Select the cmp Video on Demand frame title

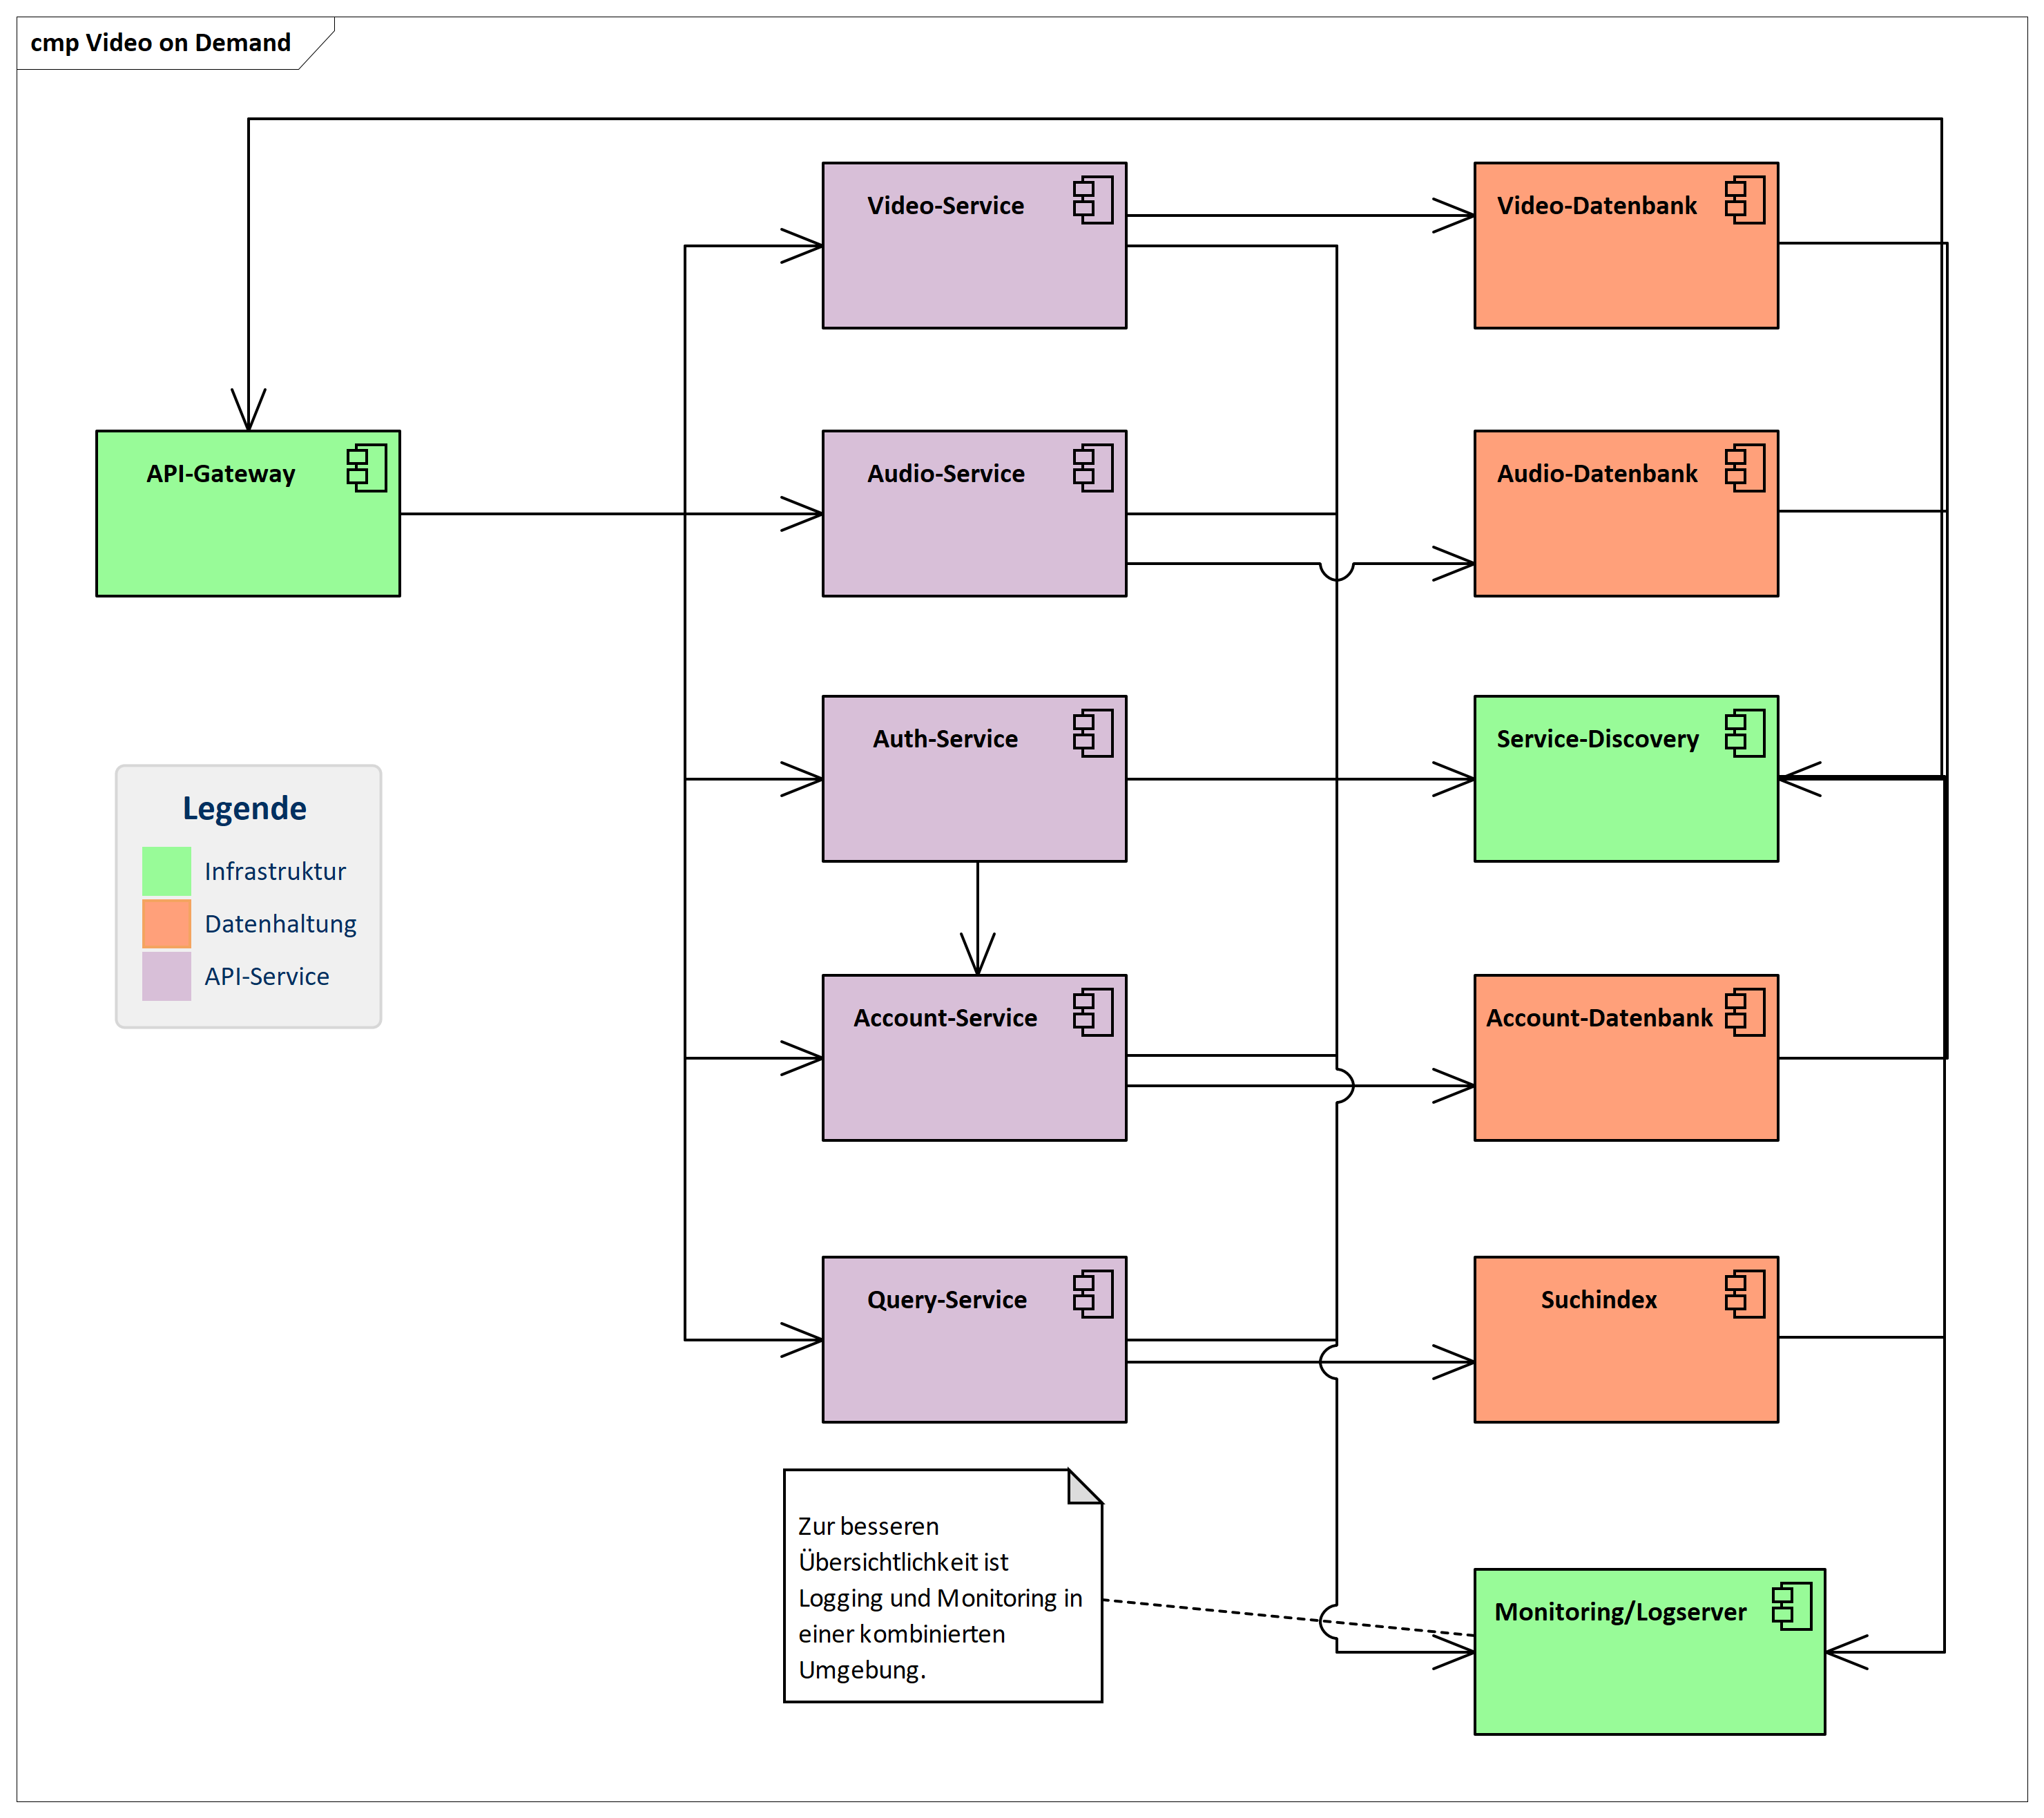pos(160,43)
